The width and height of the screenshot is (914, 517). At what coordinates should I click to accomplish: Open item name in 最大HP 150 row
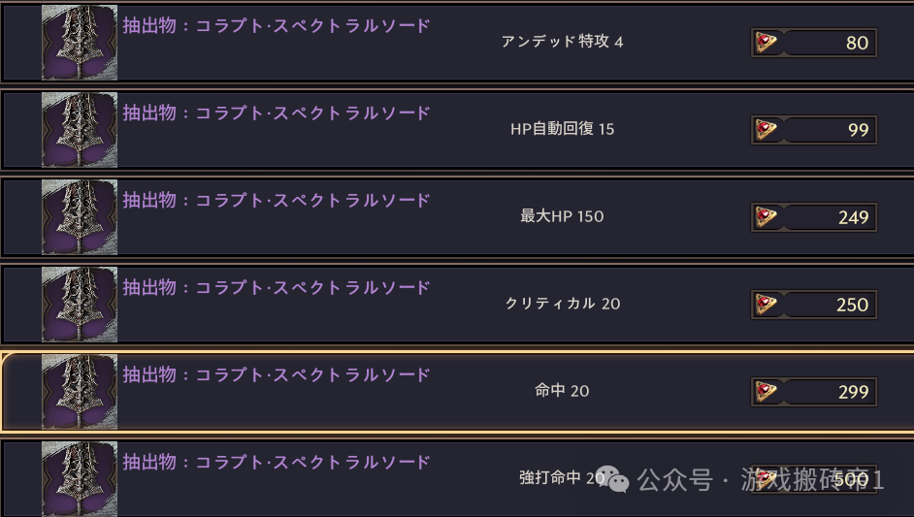pyautogui.click(x=277, y=201)
